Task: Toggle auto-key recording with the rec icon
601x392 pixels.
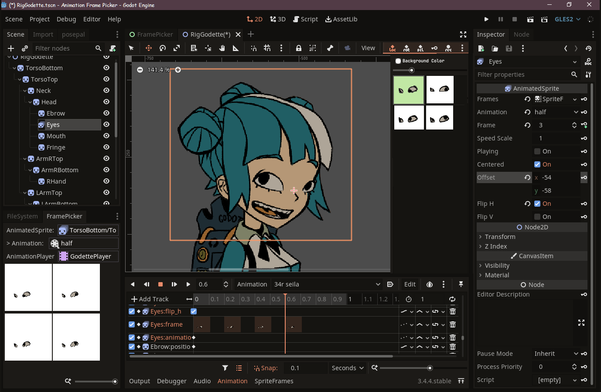Action: click(448, 48)
